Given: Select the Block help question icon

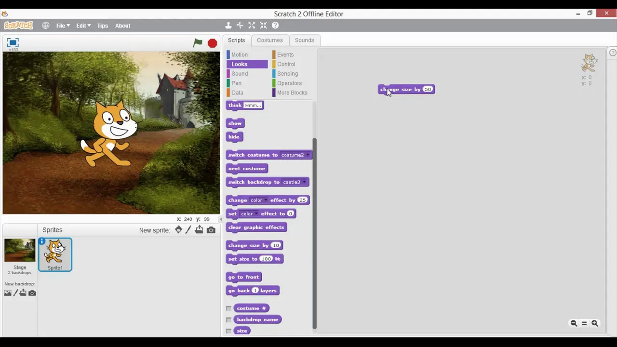Looking at the screenshot, I should 275,26.
